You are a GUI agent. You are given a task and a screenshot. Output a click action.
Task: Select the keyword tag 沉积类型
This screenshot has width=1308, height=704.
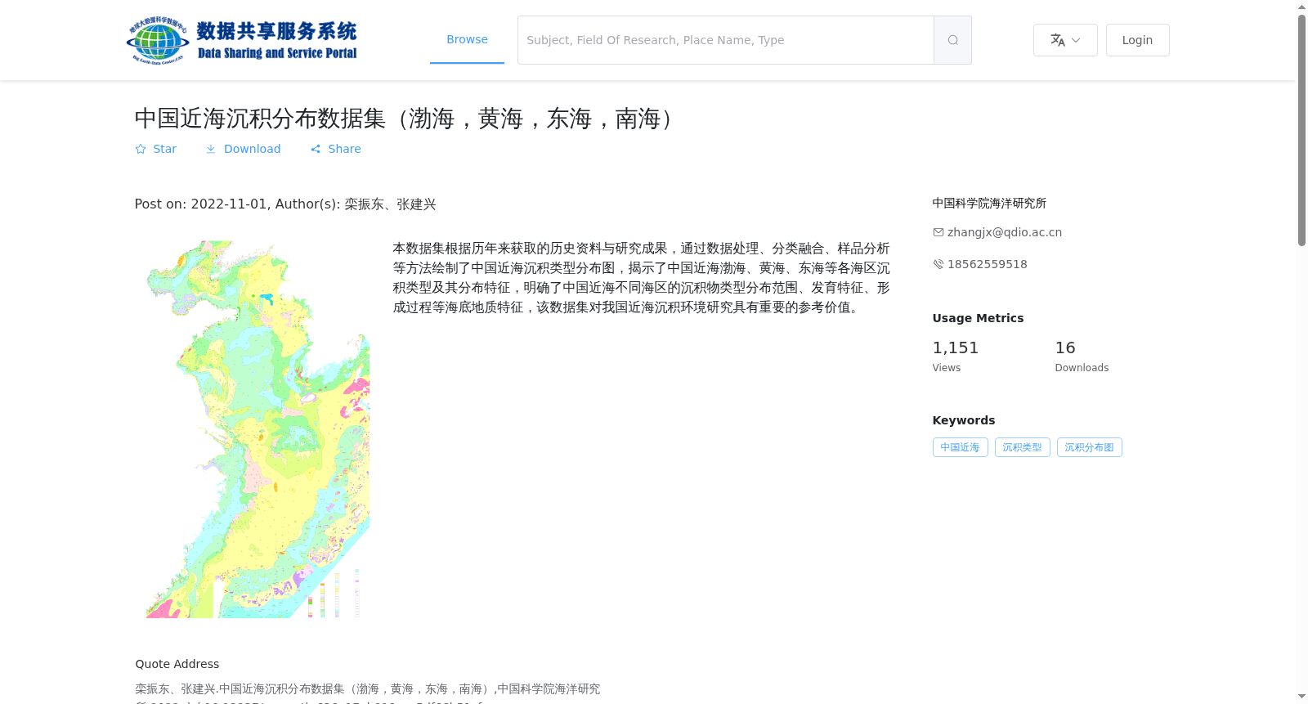tap(1022, 447)
